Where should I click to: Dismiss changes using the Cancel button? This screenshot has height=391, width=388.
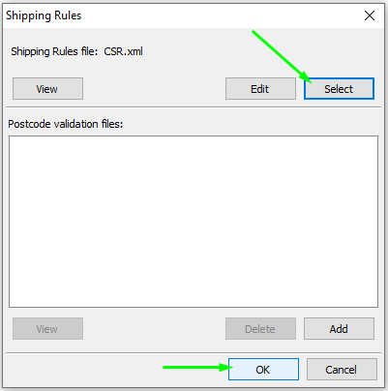coord(342,369)
